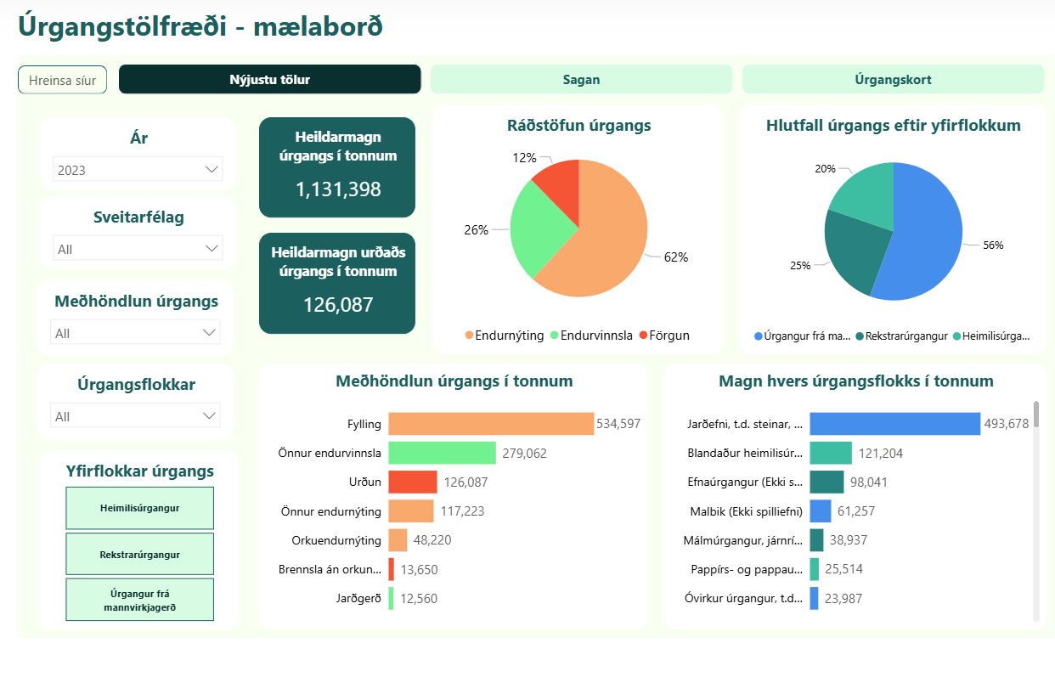Toggle the Heimilisúrgangur category filter
1055x677 pixels.
point(139,508)
